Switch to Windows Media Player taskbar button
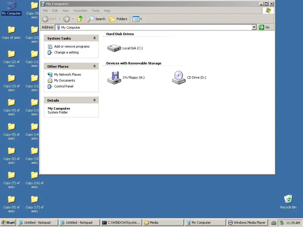Image resolution: width=303 pixels, height=227 pixels. click(247, 223)
